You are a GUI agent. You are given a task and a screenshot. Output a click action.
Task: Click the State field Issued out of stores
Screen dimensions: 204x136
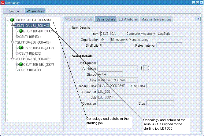[x=117, y=80]
